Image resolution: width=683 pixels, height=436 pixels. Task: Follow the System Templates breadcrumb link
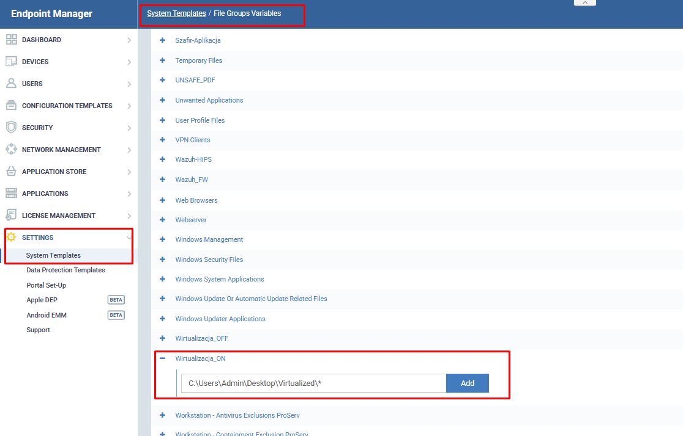click(176, 13)
